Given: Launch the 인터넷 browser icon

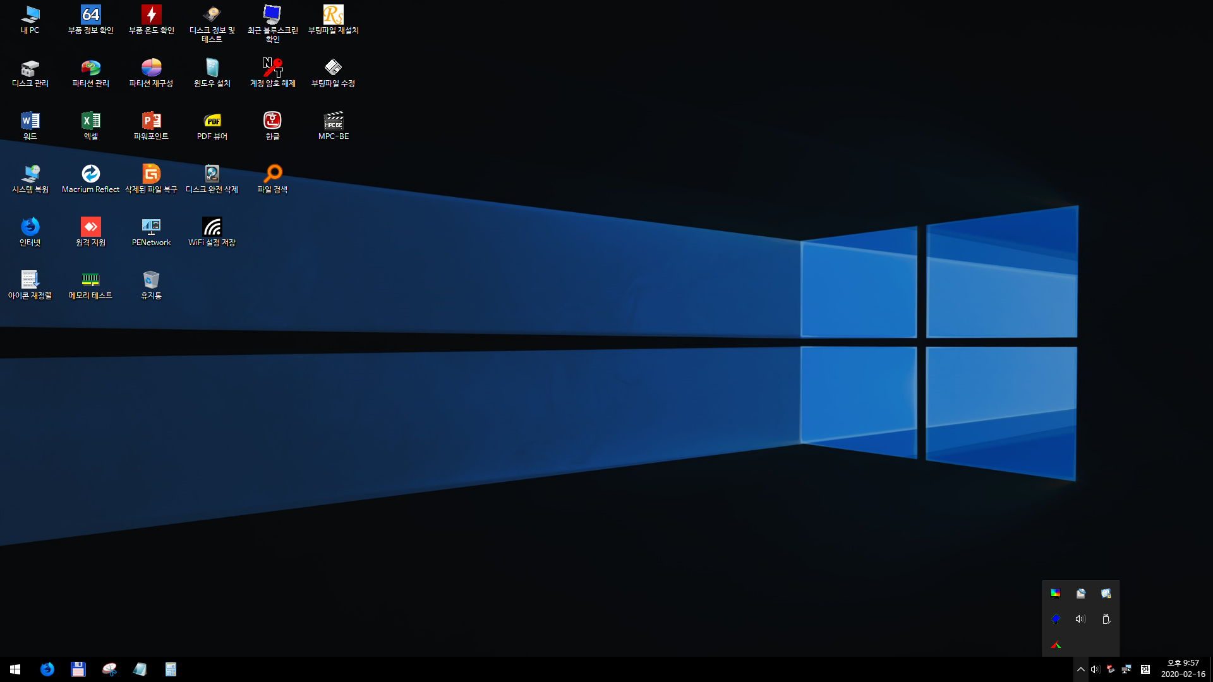Looking at the screenshot, I should (30, 232).
